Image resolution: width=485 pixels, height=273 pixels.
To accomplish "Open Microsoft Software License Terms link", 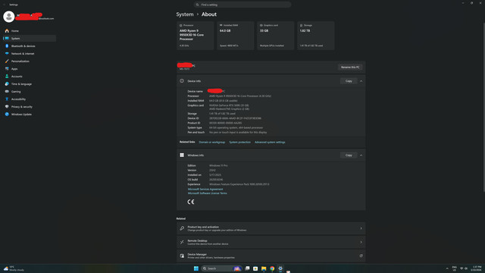I will tap(207, 193).
